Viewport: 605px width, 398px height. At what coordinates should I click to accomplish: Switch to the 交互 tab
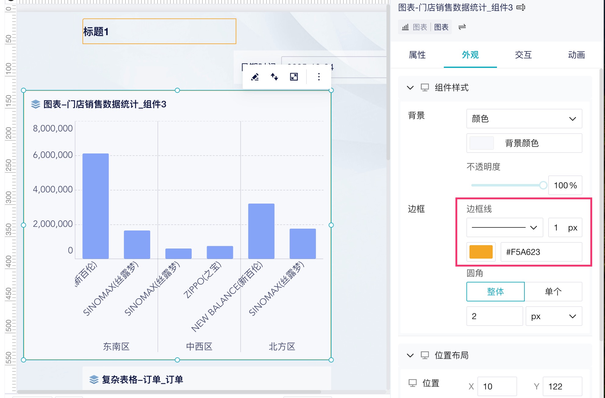(523, 55)
